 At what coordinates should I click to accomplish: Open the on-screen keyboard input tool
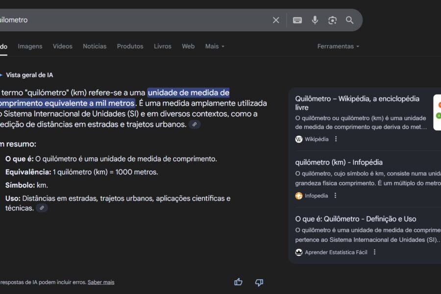(x=297, y=20)
